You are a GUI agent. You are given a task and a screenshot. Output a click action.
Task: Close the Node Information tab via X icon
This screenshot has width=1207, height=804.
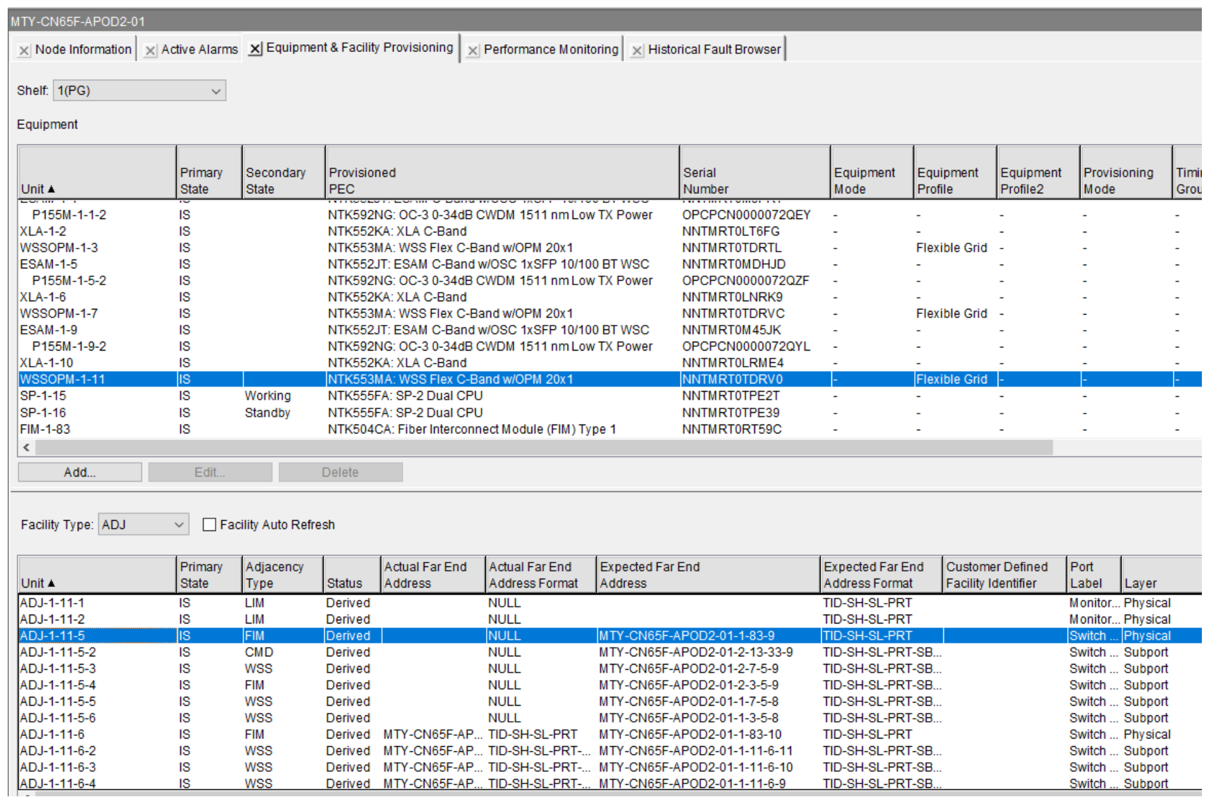tap(24, 50)
